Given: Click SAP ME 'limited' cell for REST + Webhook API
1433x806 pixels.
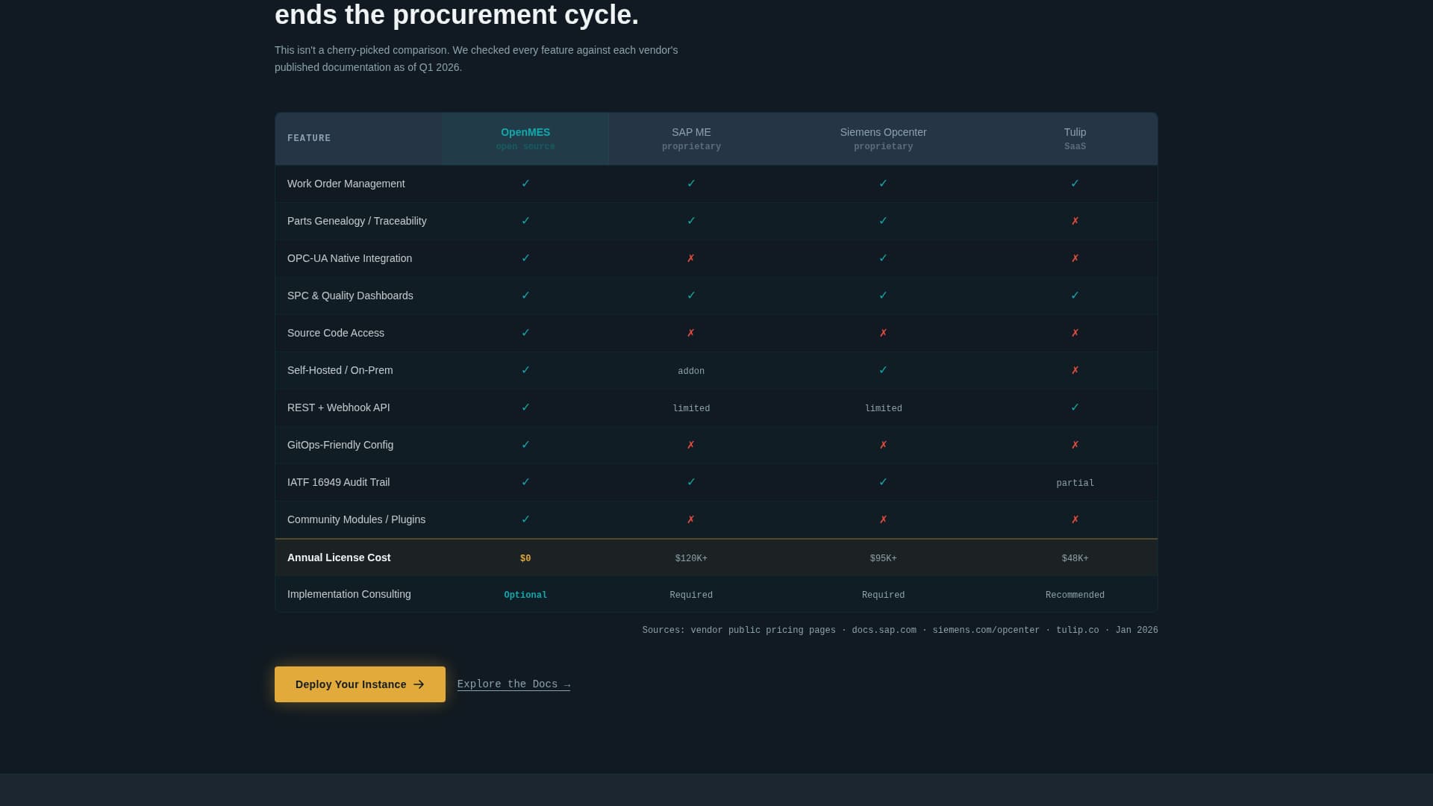Looking at the screenshot, I should click(x=691, y=408).
